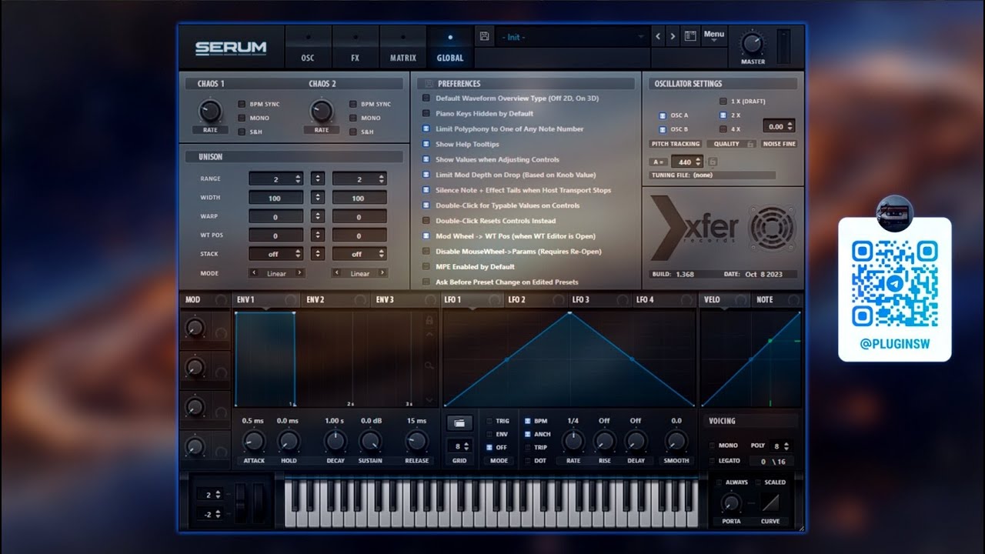This screenshot has width=985, height=554.
Task: Enable LFO TRIG mode
Action: tap(489, 422)
